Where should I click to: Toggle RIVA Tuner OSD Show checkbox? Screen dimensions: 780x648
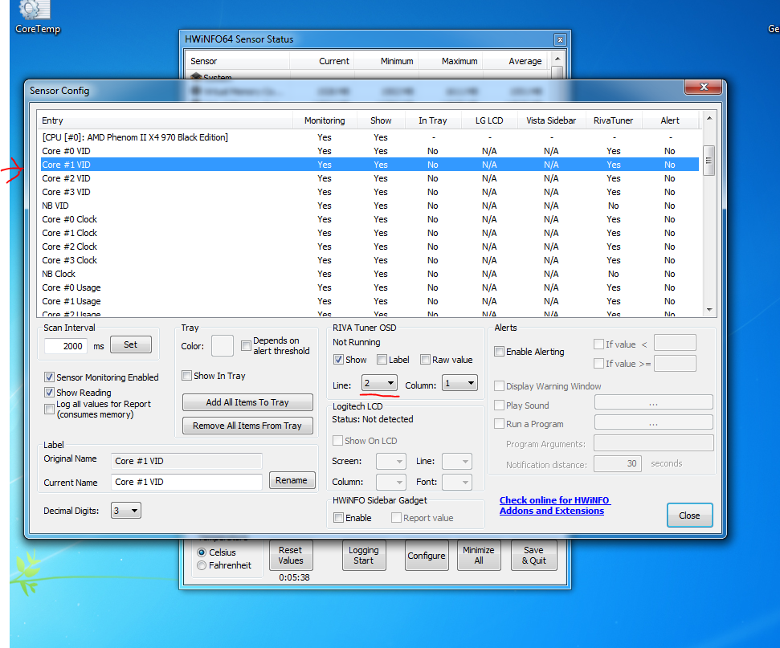338,360
